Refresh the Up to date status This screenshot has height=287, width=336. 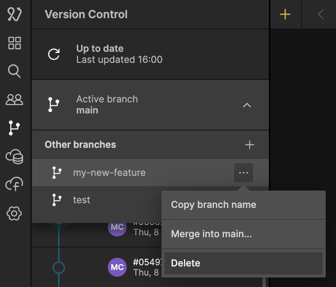pyautogui.click(x=54, y=54)
